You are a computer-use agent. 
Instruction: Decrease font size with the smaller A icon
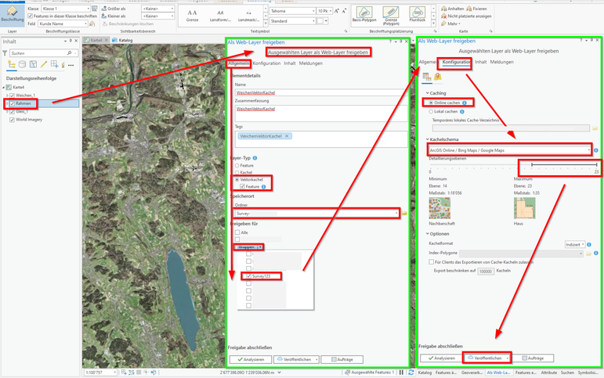[344, 11]
